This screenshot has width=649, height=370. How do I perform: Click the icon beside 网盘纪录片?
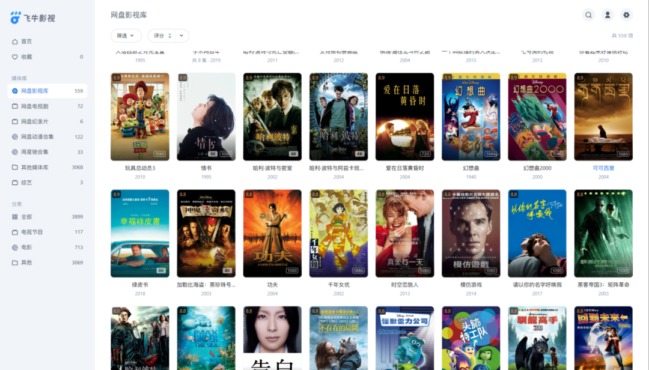tap(15, 121)
